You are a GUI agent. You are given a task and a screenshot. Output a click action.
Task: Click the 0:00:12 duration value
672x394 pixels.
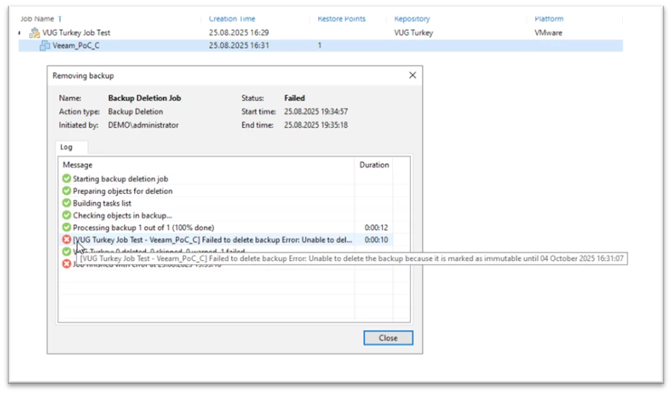pyautogui.click(x=376, y=227)
